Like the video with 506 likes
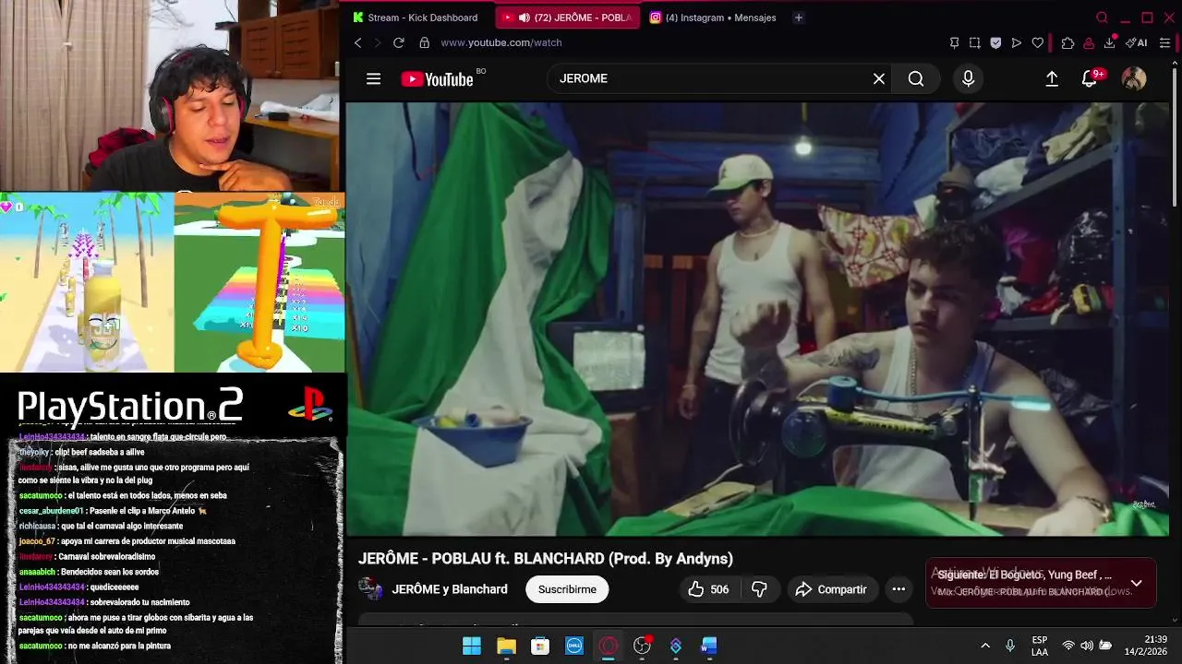 pos(708,589)
